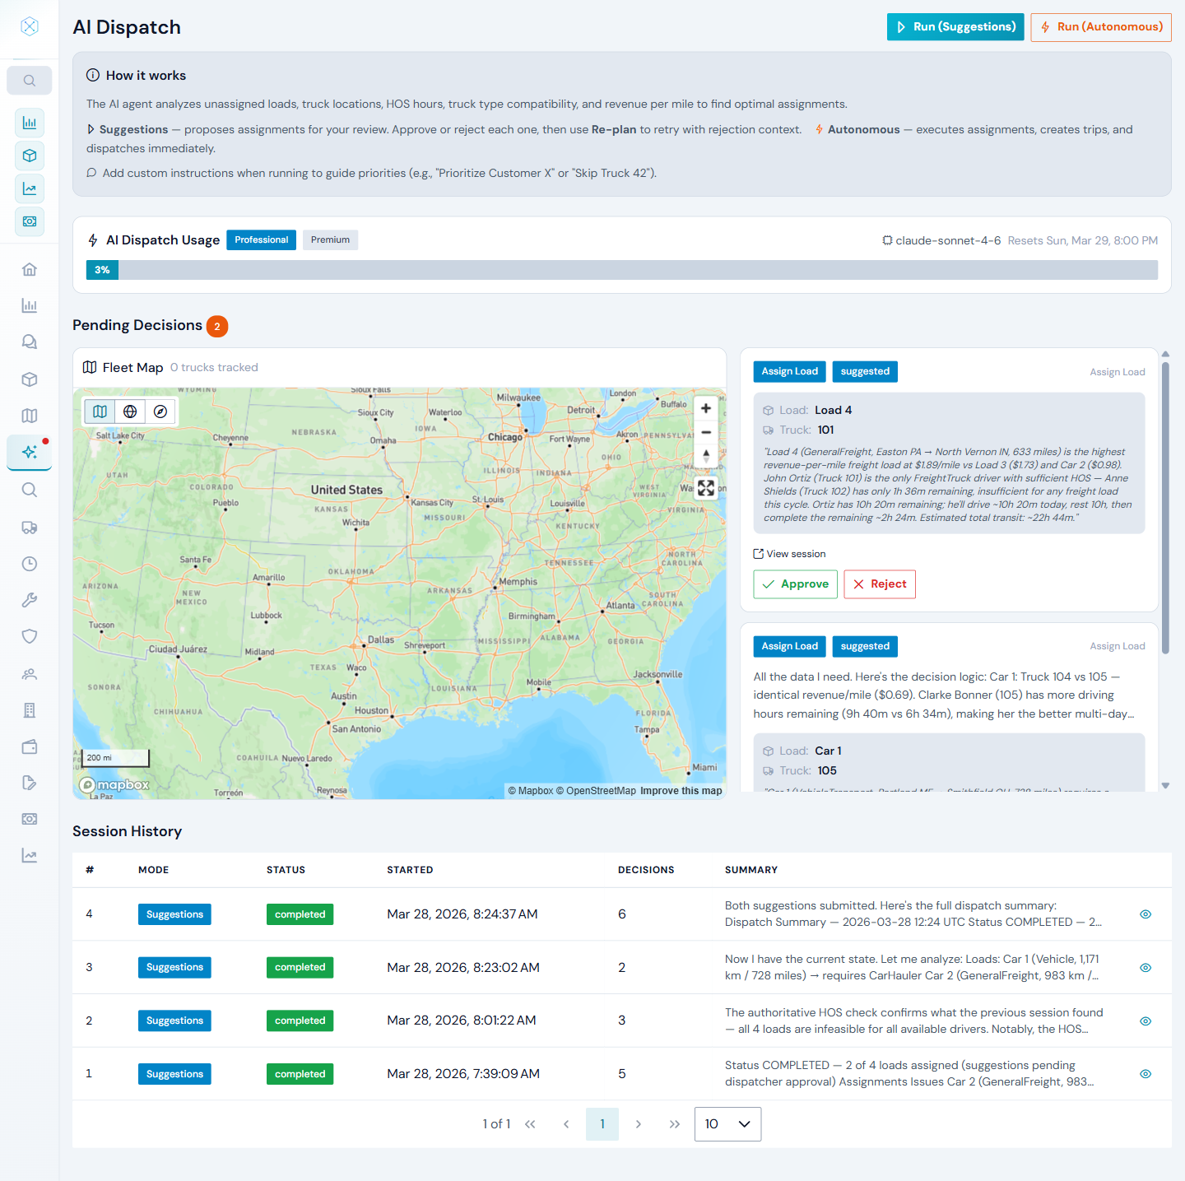Click the pending decisions scrollbar
1185x1181 pixels.
pos(1165,508)
